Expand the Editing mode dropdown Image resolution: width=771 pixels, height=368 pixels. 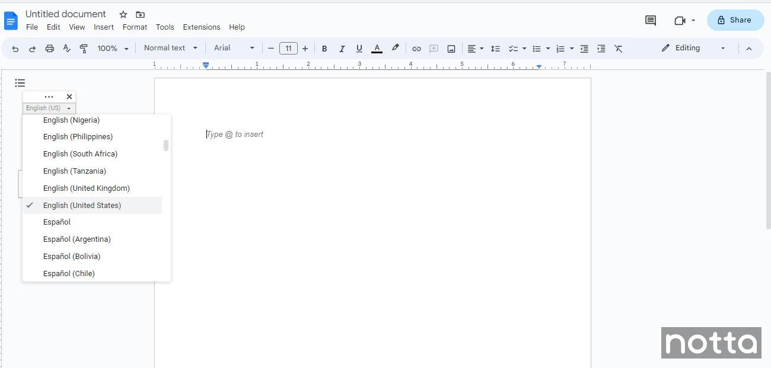pyautogui.click(x=722, y=48)
